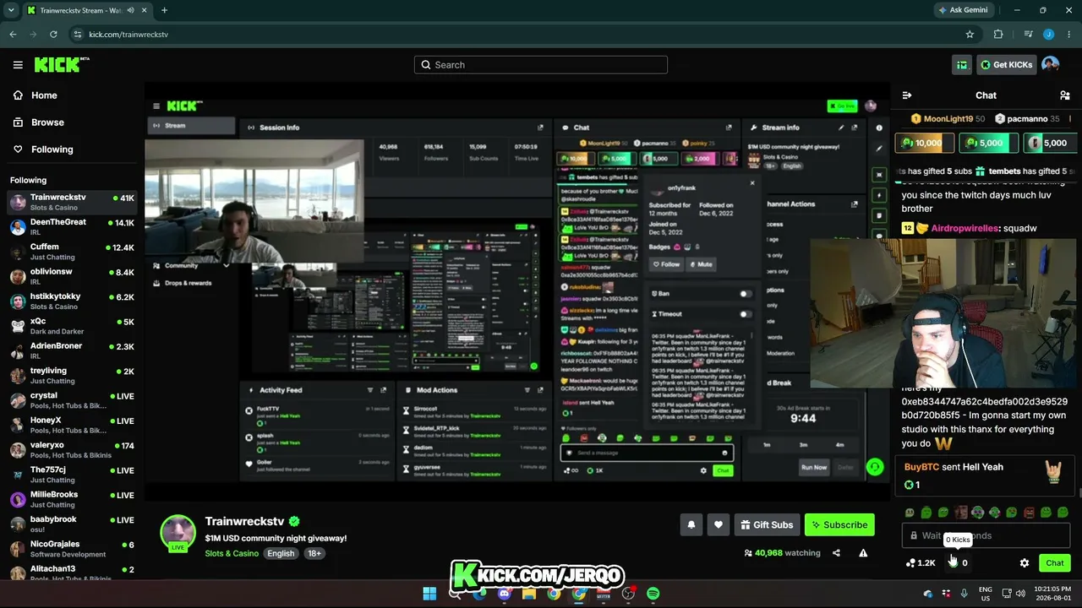Click the Trainwreckstv channel avatar with LIVE badge
The width and height of the screenshot is (1082, 608).
tap(178, 533)
